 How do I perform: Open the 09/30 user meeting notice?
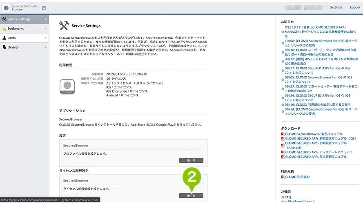(321, 52)
